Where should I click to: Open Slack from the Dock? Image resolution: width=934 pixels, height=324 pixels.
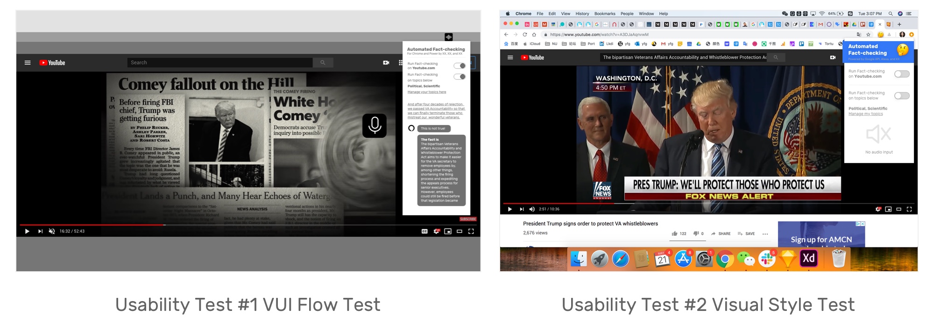point(766,259)
